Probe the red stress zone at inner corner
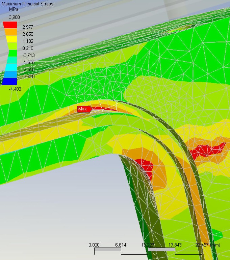The width and height of the screenshot is (230, 260). point(146,166)
